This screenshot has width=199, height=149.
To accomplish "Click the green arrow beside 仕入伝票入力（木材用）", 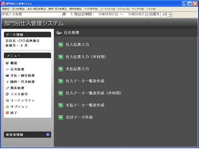I will click(x=61, y=57).
